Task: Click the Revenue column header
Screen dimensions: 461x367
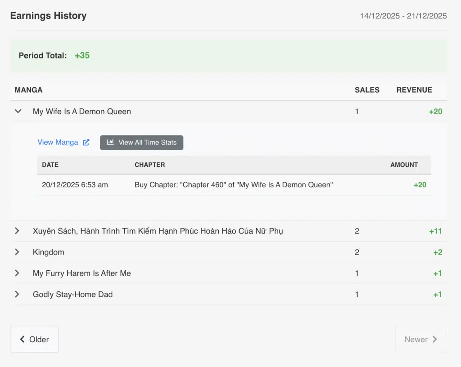Action: (x=414, y=90)
